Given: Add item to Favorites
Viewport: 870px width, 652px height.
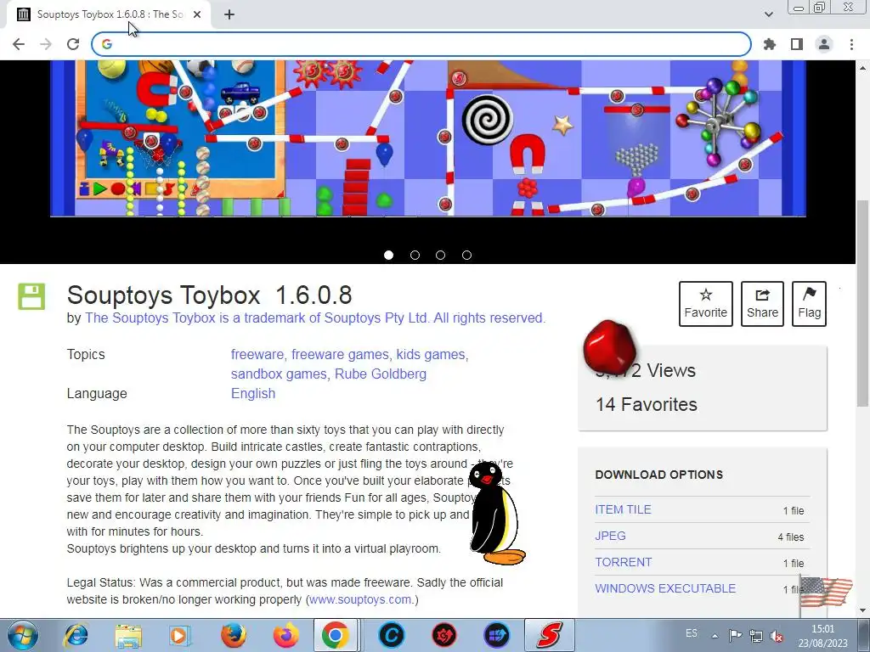Looking at the screenshot, I should pyautogui.click(x=706, y=304).
